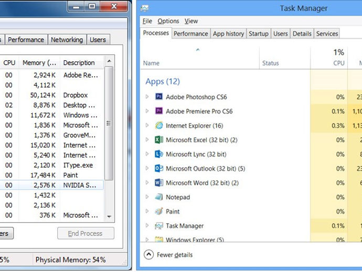
Task: Open the File menu in Task Manager
Action: [147, 21]
